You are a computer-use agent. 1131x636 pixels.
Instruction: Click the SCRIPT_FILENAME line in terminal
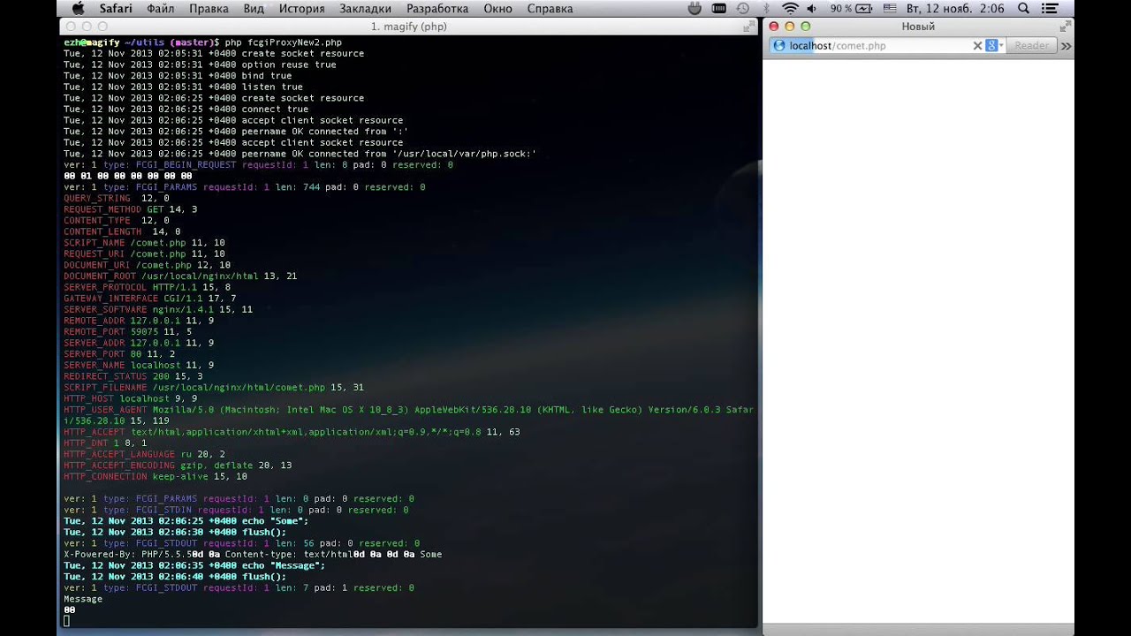pyautogui.click(x=214, y=387)
